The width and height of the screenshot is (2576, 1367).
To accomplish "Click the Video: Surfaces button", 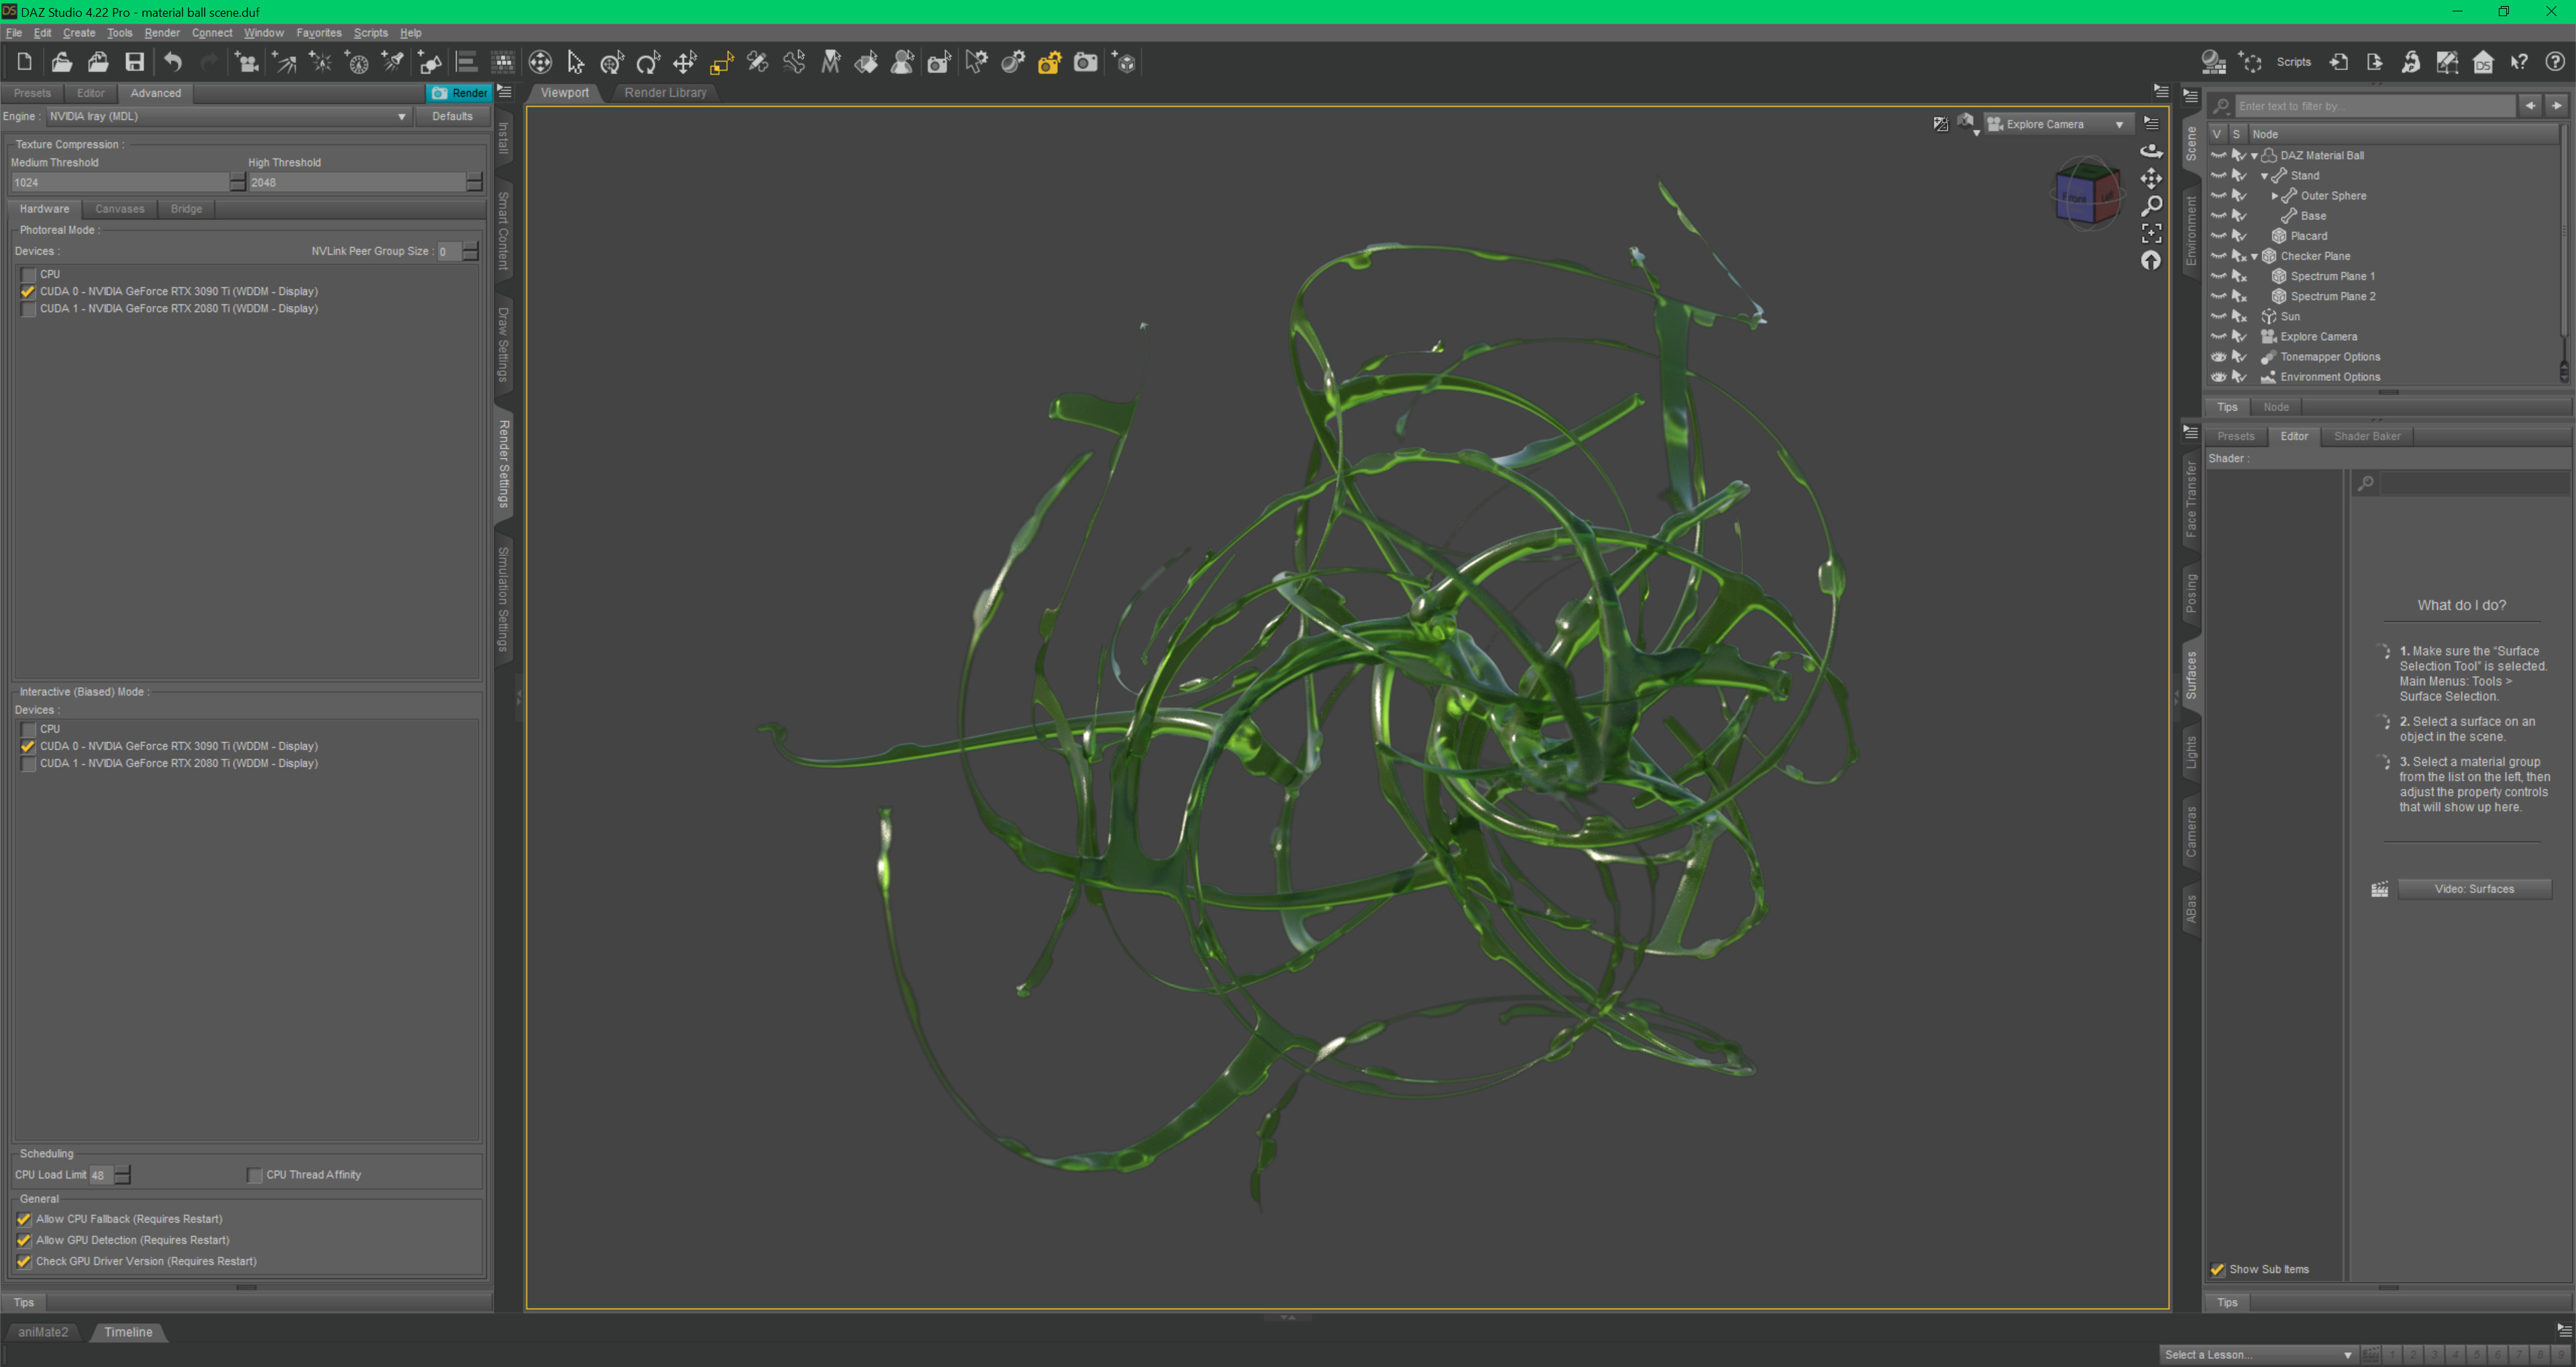I will coord(2474,889).
